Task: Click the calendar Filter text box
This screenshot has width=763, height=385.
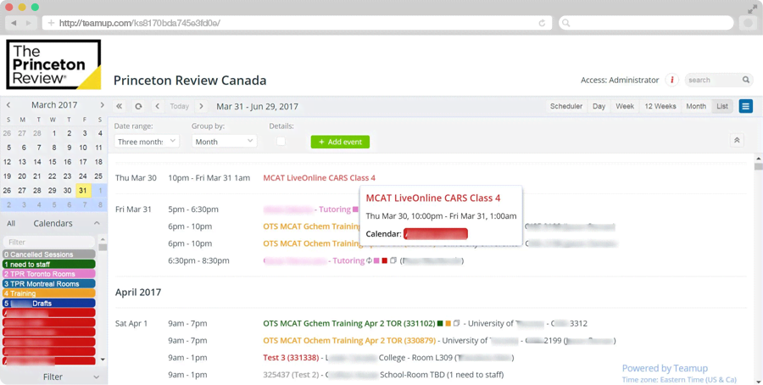Action: coord(48,242)
